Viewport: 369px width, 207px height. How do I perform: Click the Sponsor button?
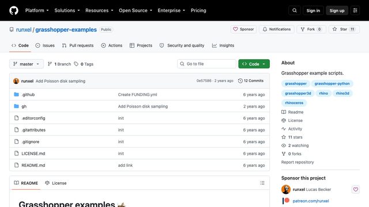243,29
